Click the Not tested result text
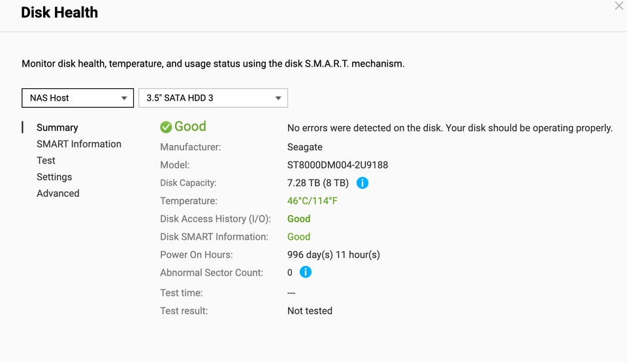Screen dimensions: 627x362 [310, 311]
